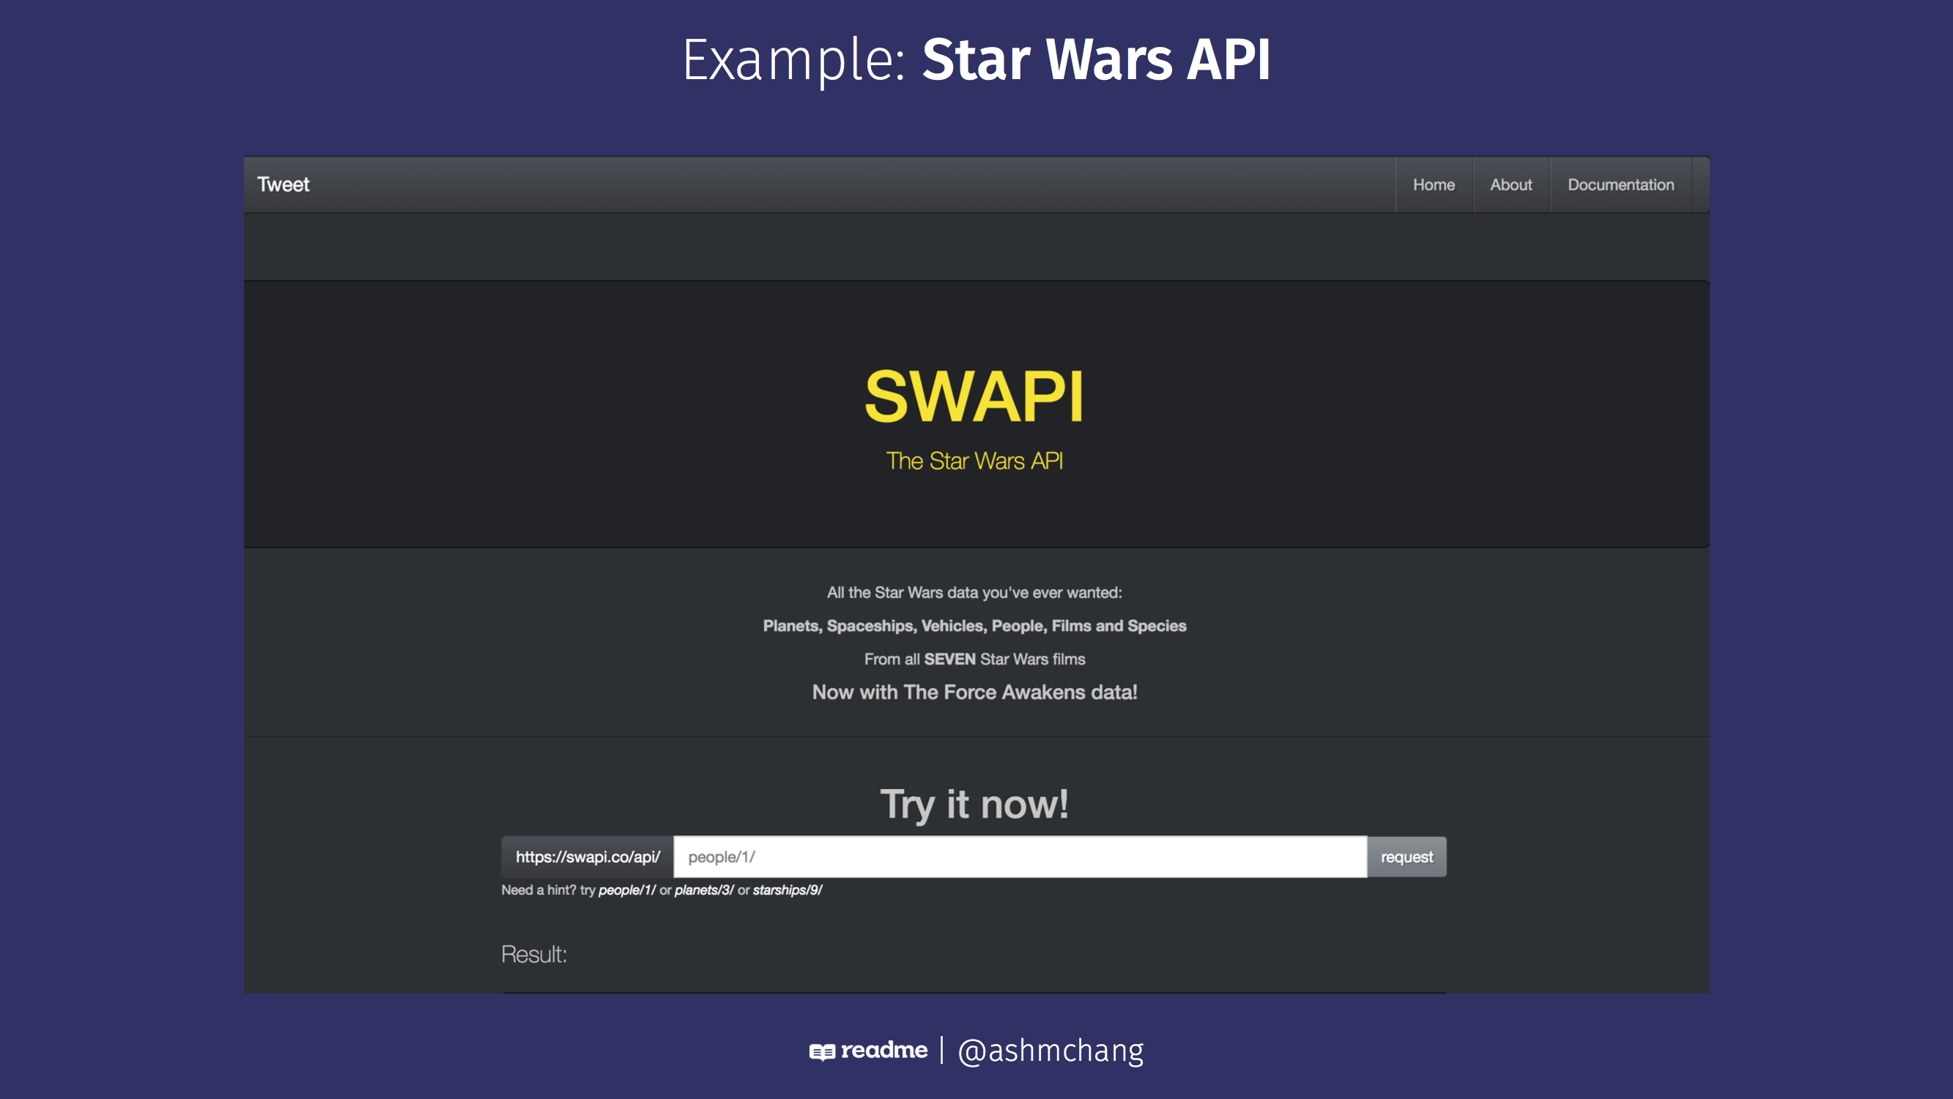Viewport: 1953px width, 1099px height.
Task: Click the @ashmchang handle text
Action: [1050, 1051]
